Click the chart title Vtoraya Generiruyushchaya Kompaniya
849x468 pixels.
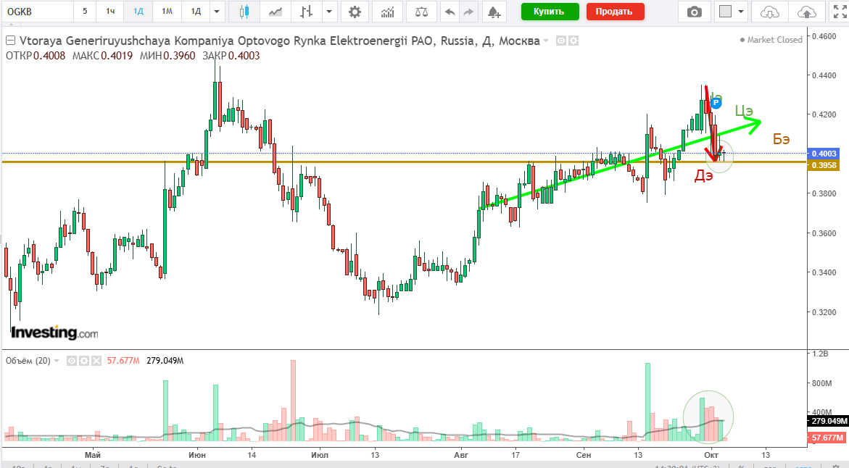pyautogui.click(x=279, y=41)
